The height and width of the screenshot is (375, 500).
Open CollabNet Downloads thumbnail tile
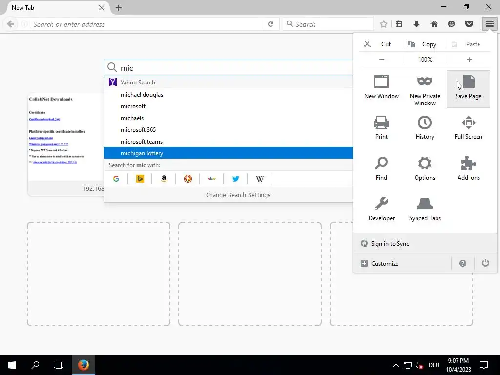pyautogui.click(x=66, y=144)
